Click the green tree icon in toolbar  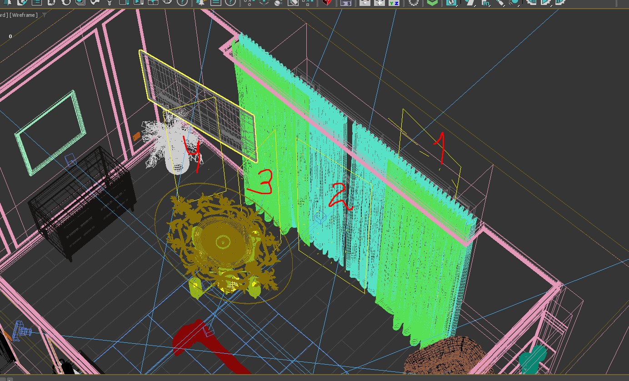pyautogui.click(x=201, y=2)
